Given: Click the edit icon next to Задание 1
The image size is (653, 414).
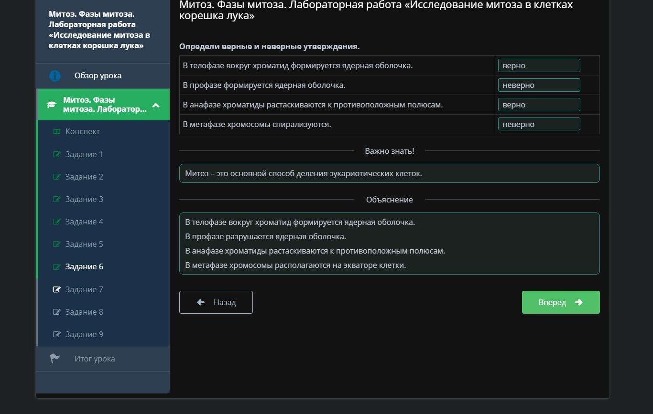Looking at the screenshot, I should tap(57, 154).
